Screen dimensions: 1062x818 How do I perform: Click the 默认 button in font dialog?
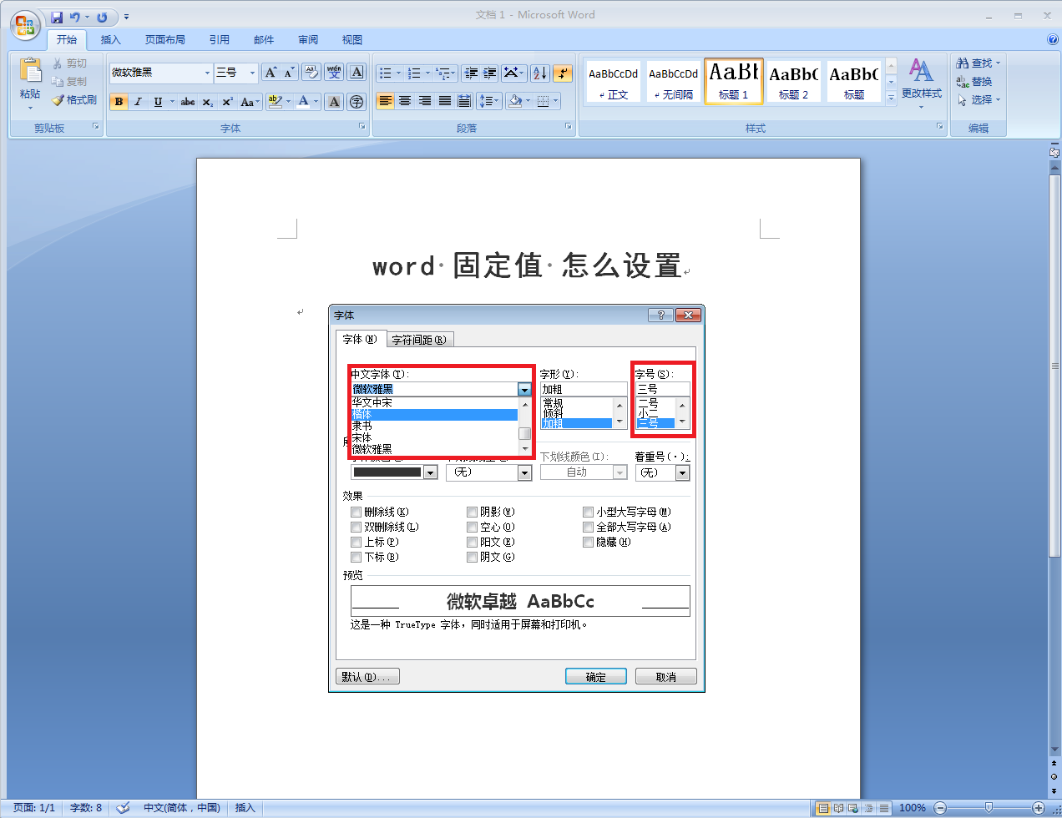[367, 677]
